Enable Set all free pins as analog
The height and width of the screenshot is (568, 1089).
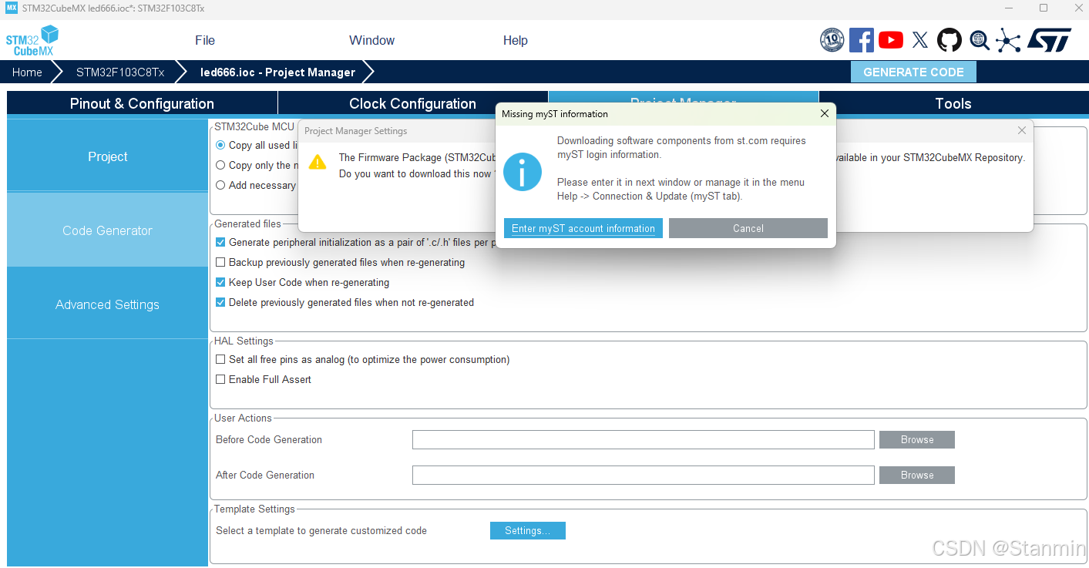tap(220, 359)
